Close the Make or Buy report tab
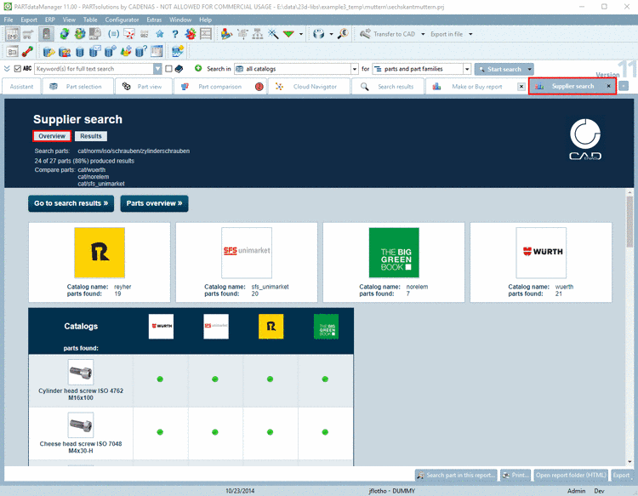 click(x=521, y=87)
